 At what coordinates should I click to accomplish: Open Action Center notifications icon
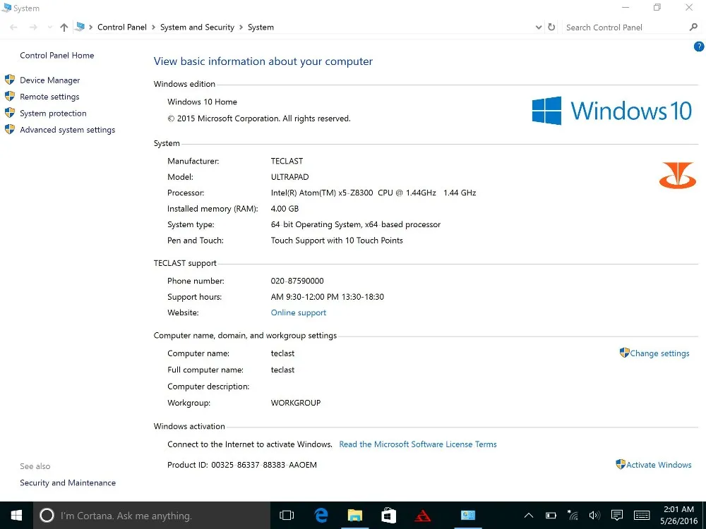click(617, 516)
